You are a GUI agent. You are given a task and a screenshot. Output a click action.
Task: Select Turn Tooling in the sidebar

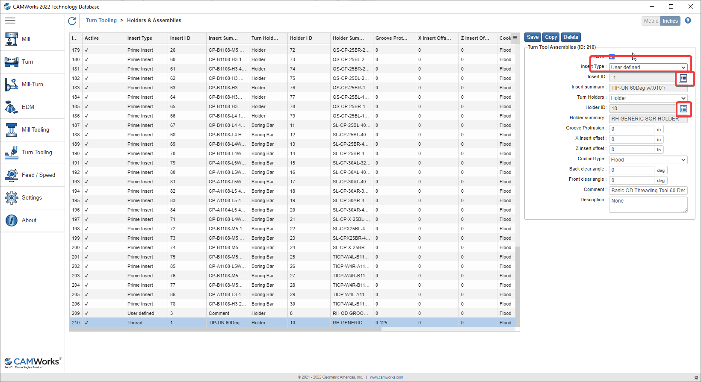(33, 152)
